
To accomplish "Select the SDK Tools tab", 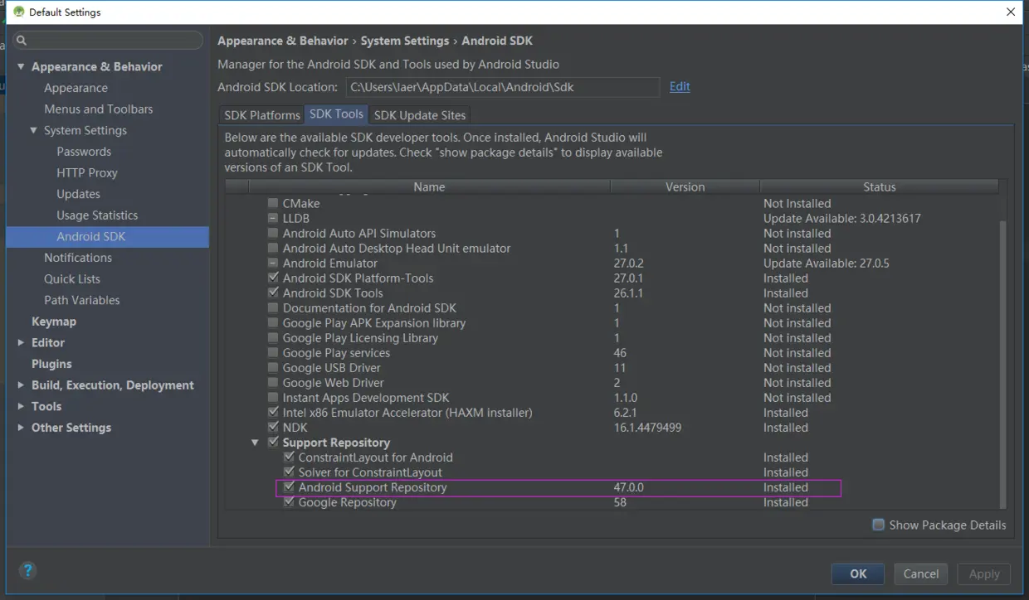I will (x=336, y=114).
